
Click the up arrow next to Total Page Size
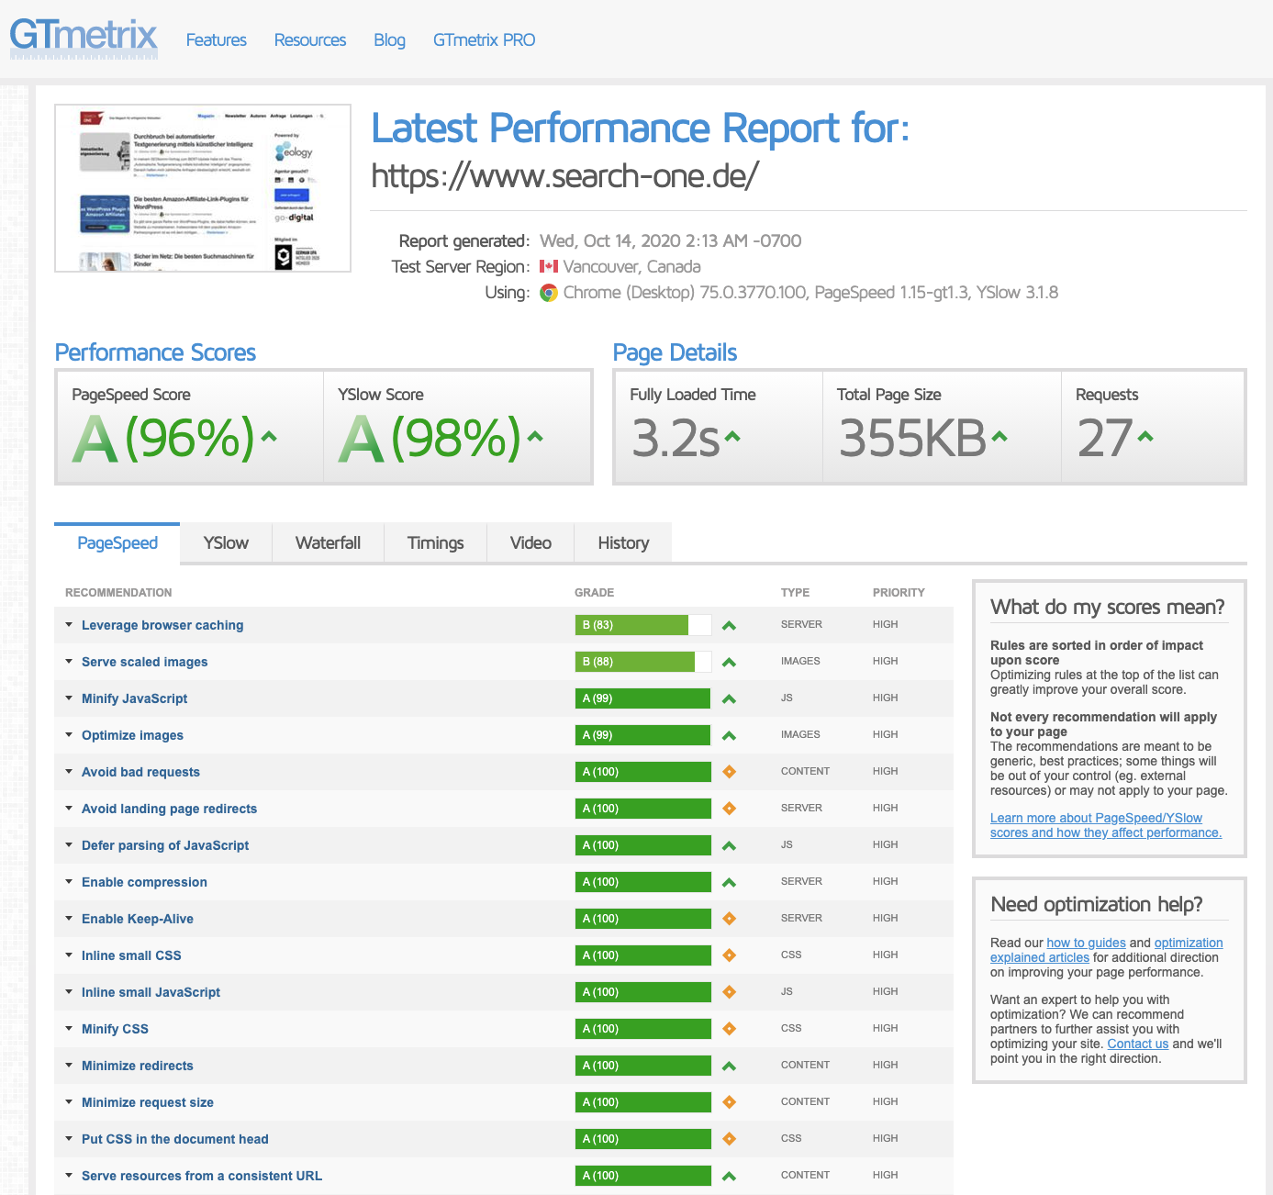999,437
